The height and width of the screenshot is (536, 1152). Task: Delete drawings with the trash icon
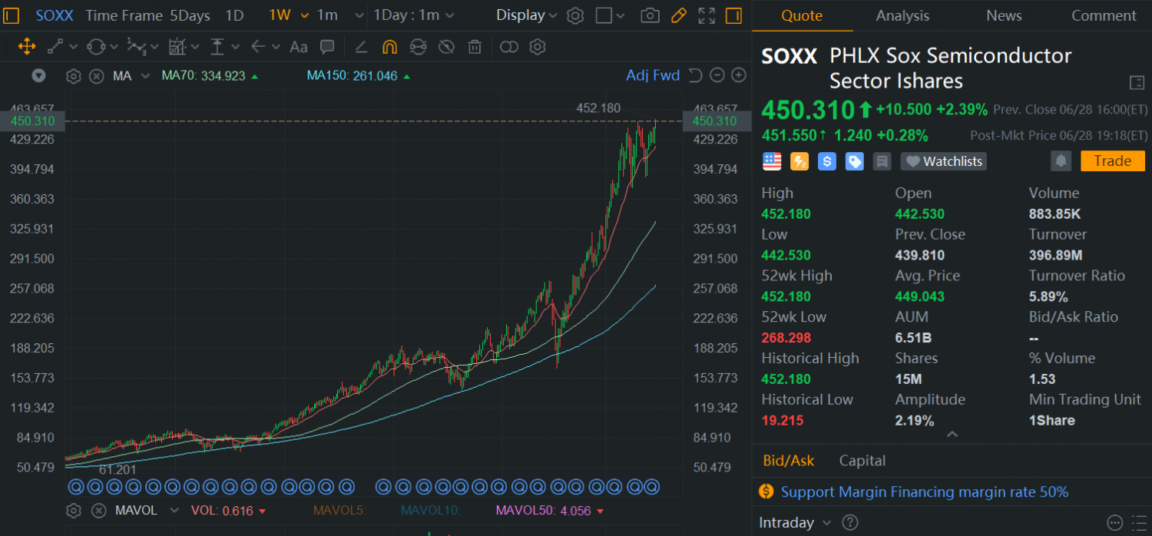click(475, 47)
